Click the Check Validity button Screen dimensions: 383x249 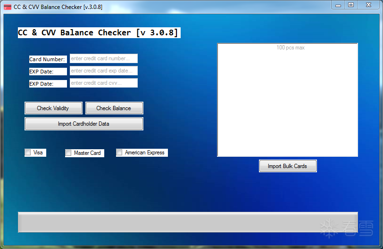coord(53,108)
